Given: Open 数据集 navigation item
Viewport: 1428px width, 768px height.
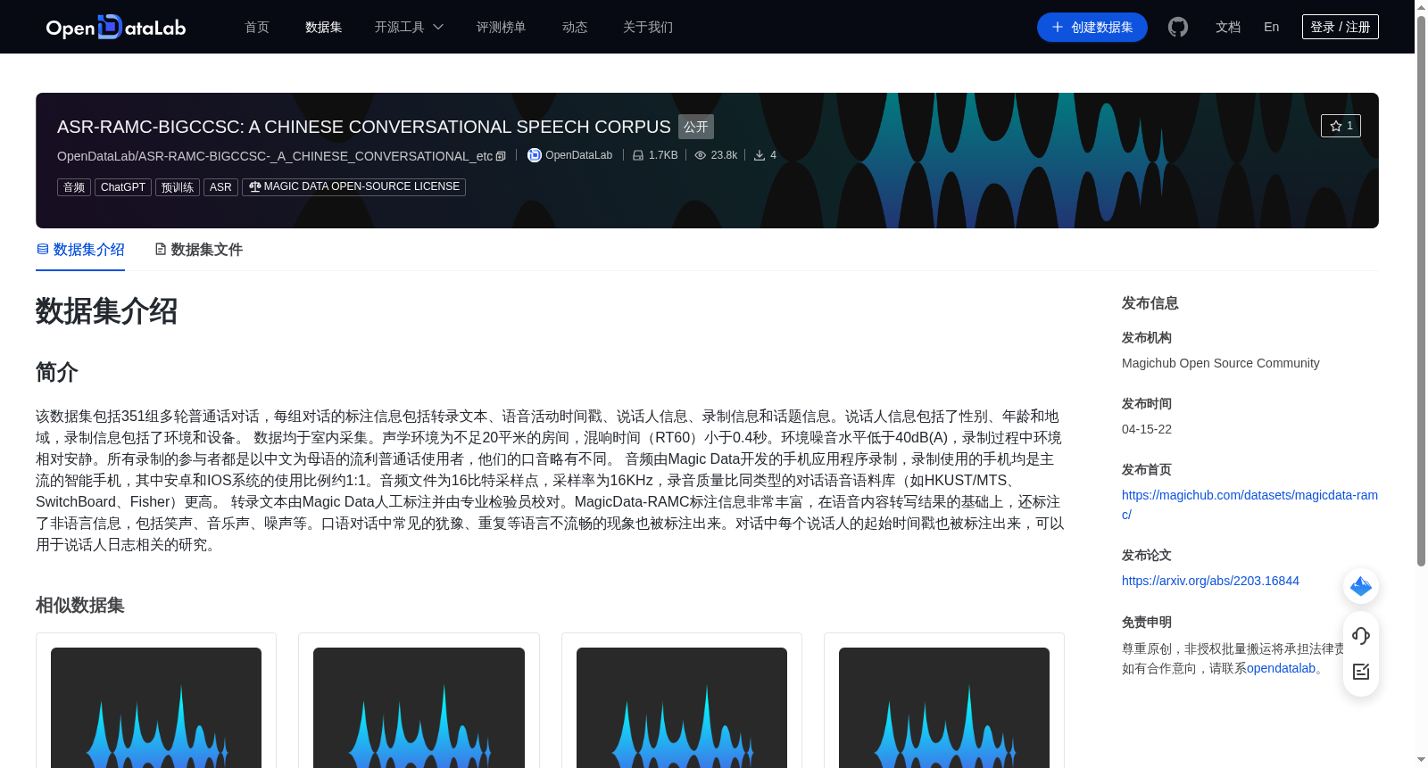Looking at the screenshot, I should (x=323, y=27).
